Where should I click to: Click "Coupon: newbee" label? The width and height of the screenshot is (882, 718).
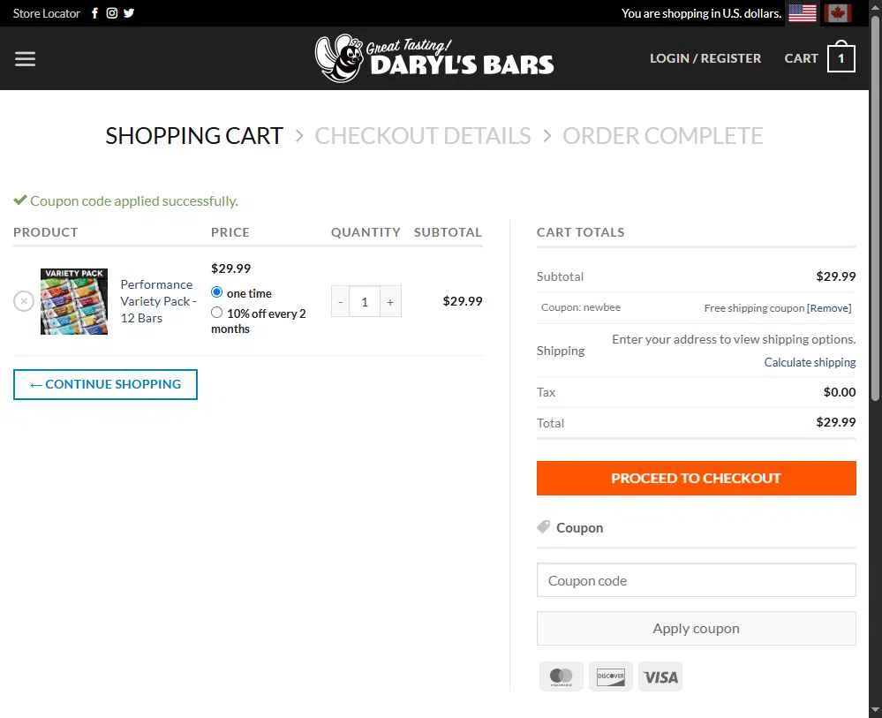click(x=581, y=307)
